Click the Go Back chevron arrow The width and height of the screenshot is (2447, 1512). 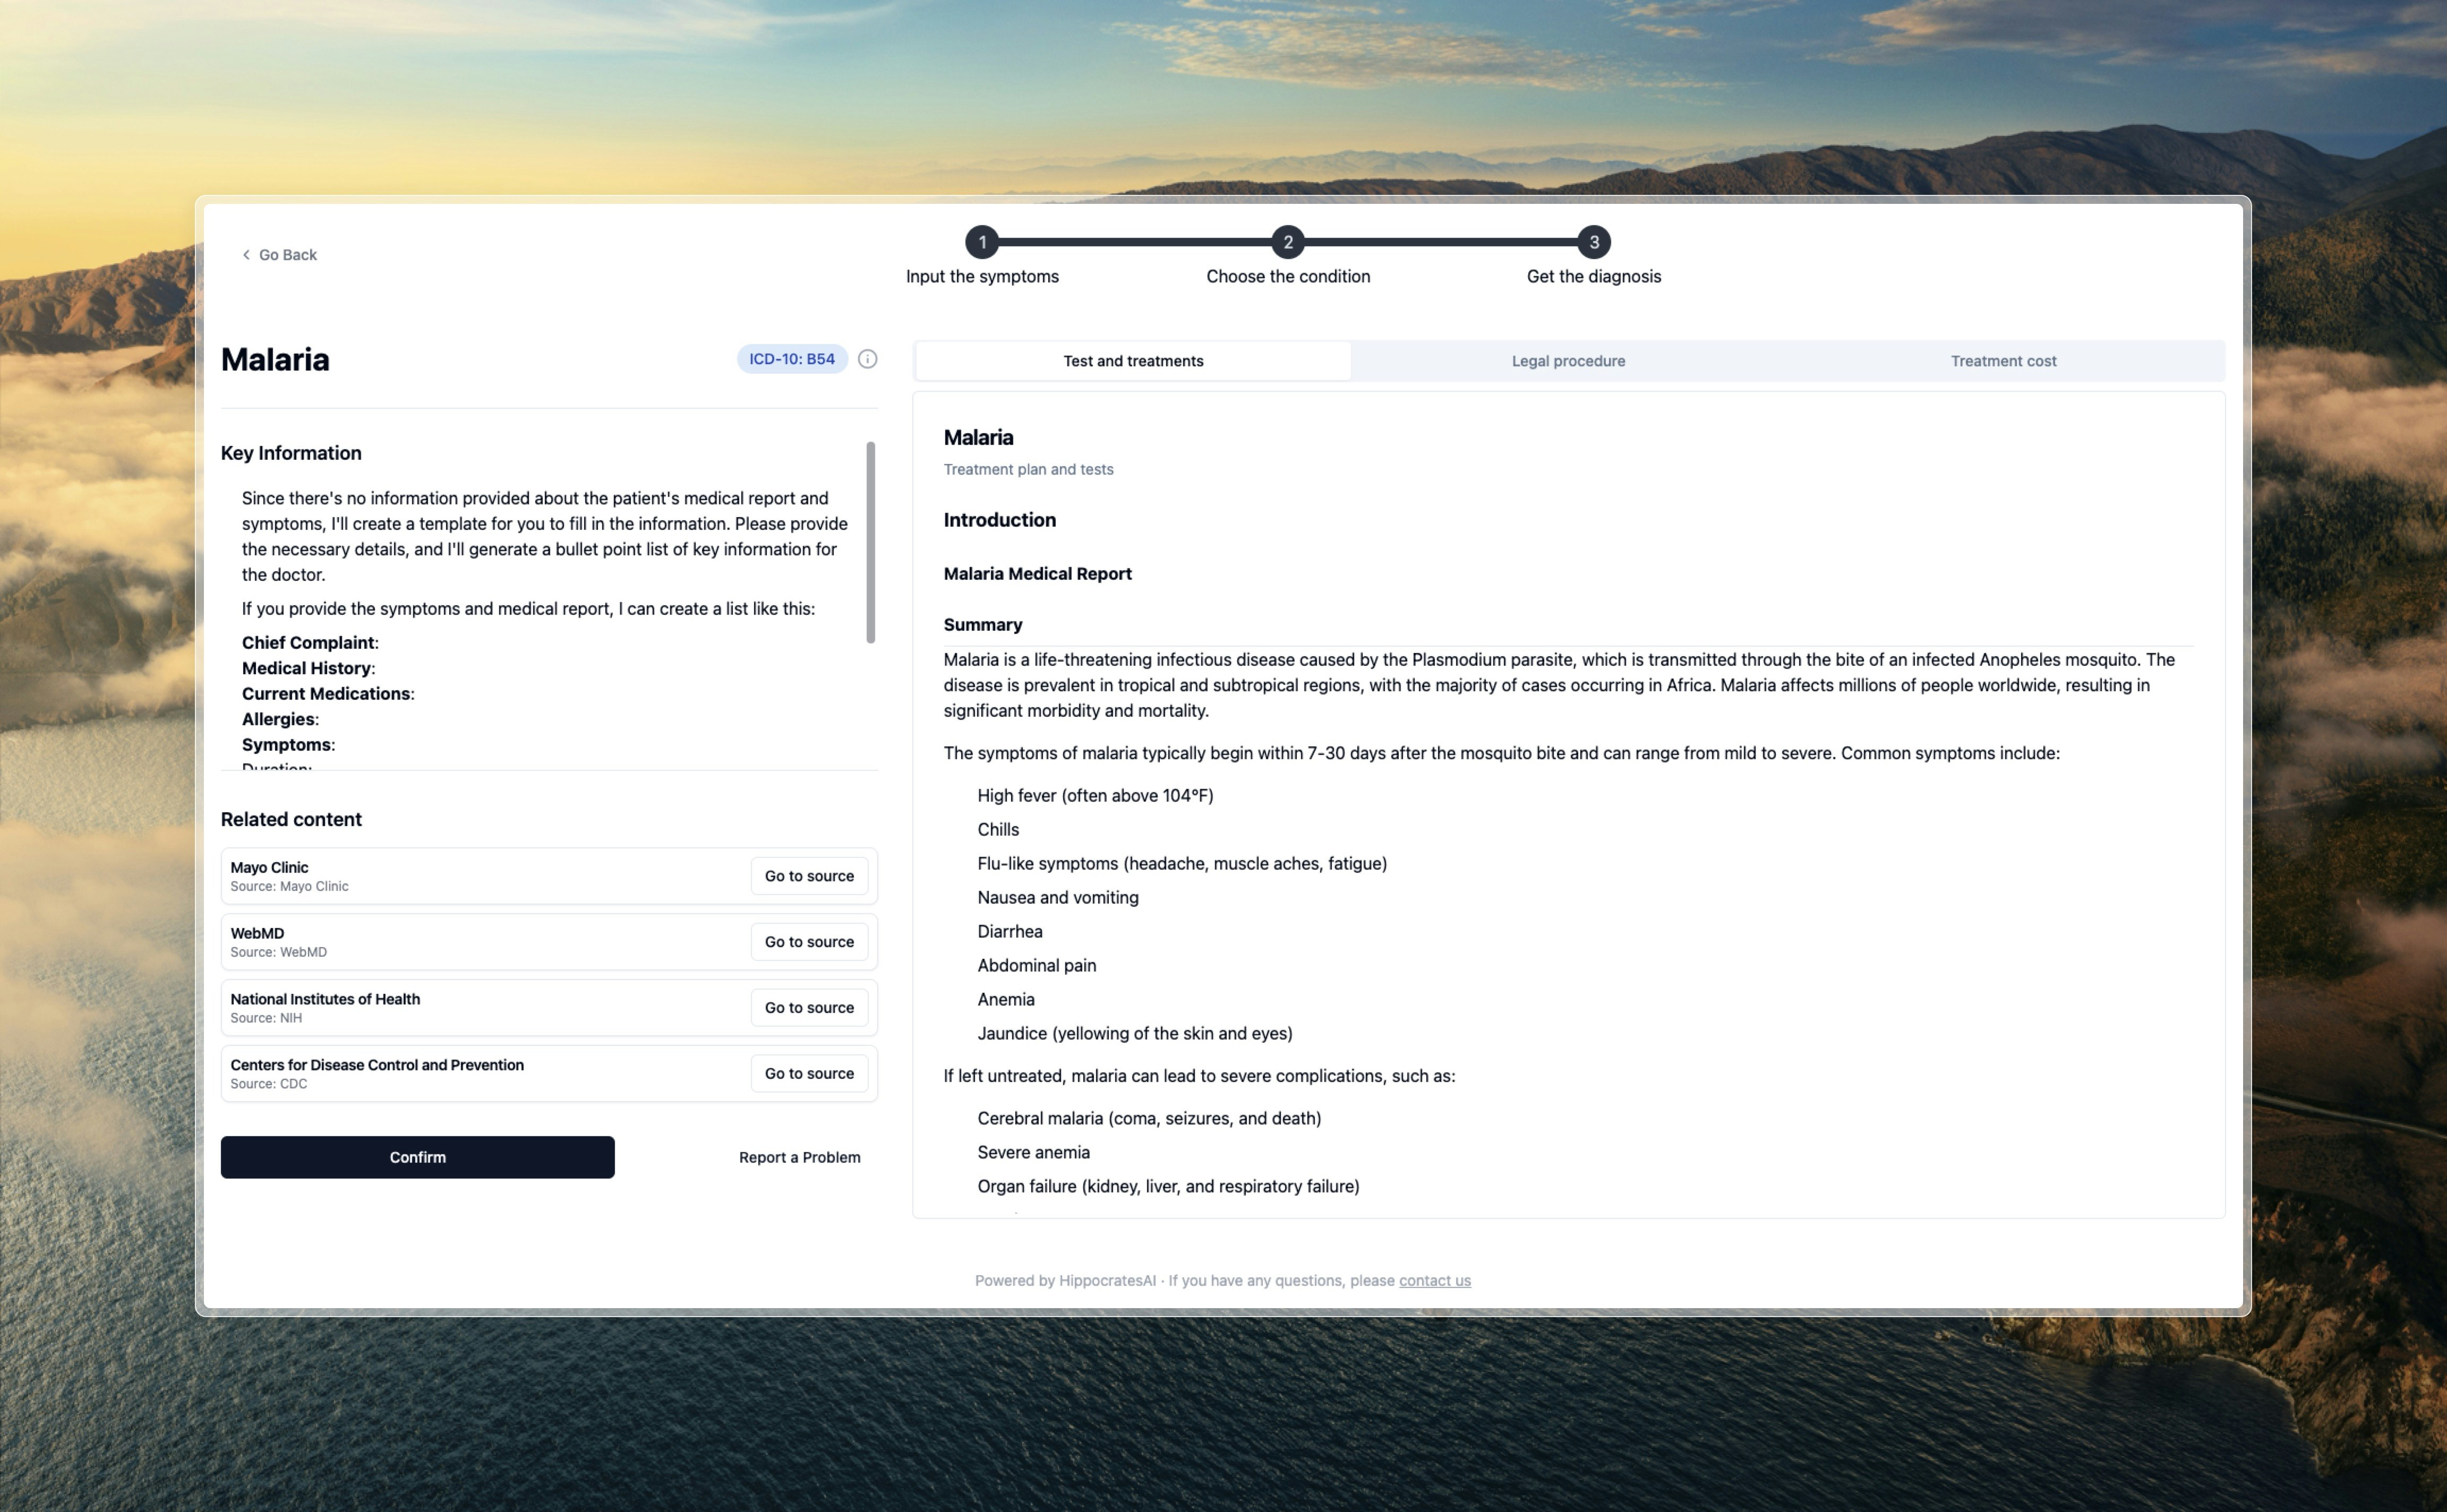[246, 255]
